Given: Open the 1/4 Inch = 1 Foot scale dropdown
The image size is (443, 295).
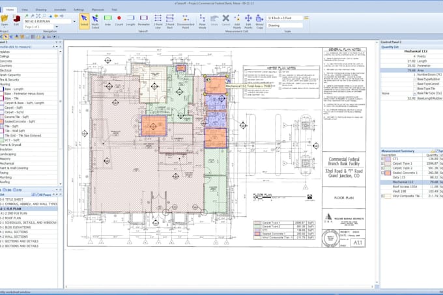Looking at the screenshot, I should pos(285,18).
